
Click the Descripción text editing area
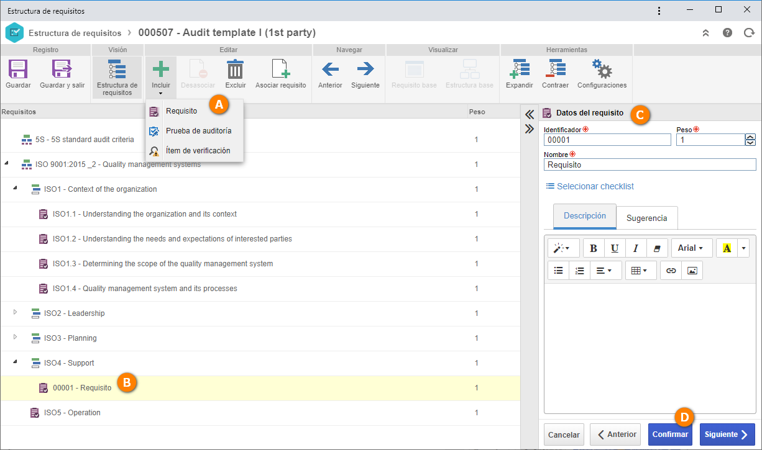(650, 348)
